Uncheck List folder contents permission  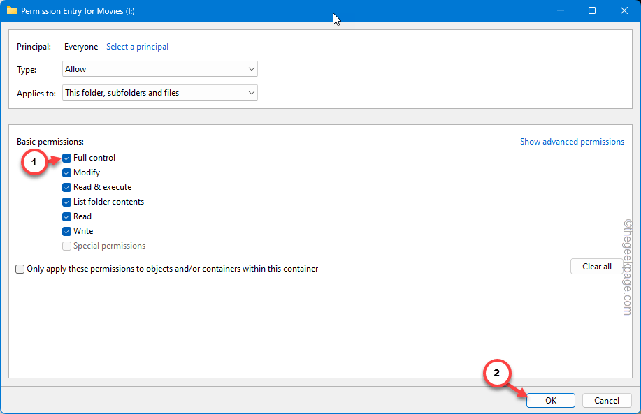(66, 202)
